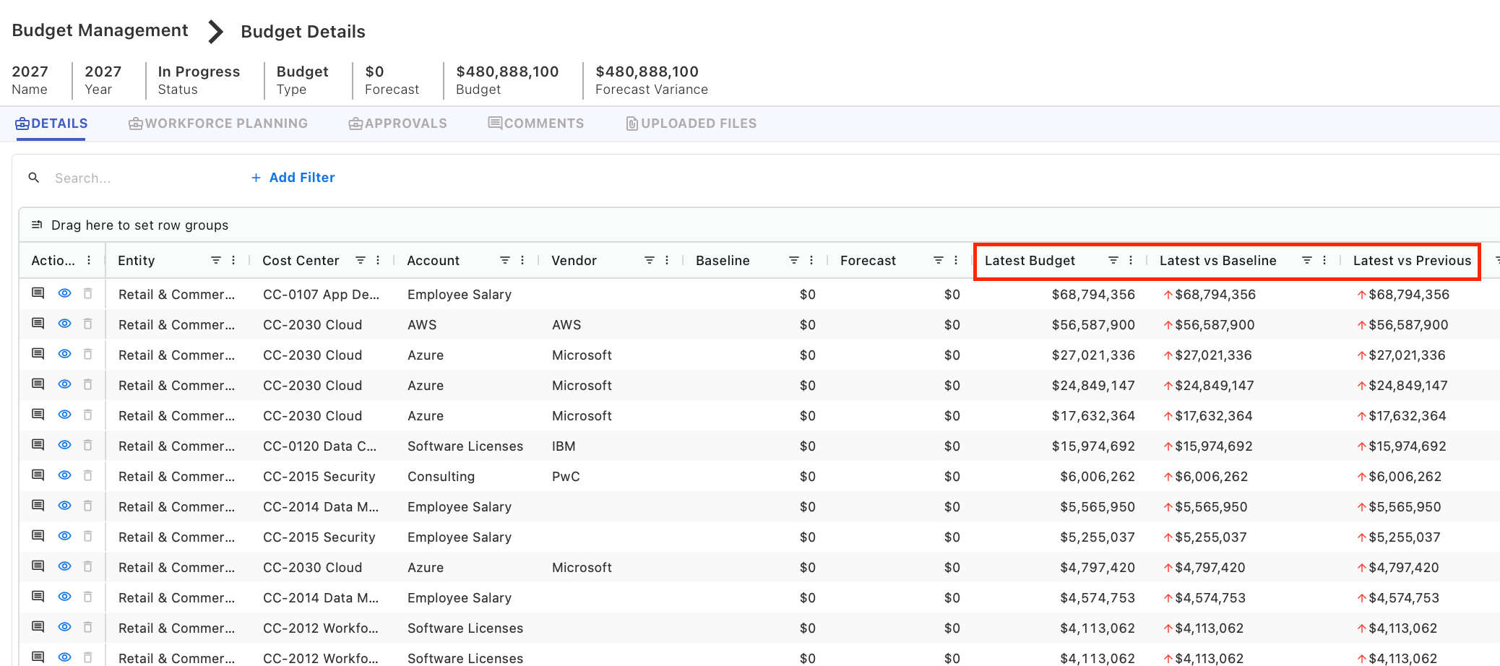This screenshot has height=666, width=1500.
Task: Delete the IBM Software Licenses row
Action: click(88, 445)
